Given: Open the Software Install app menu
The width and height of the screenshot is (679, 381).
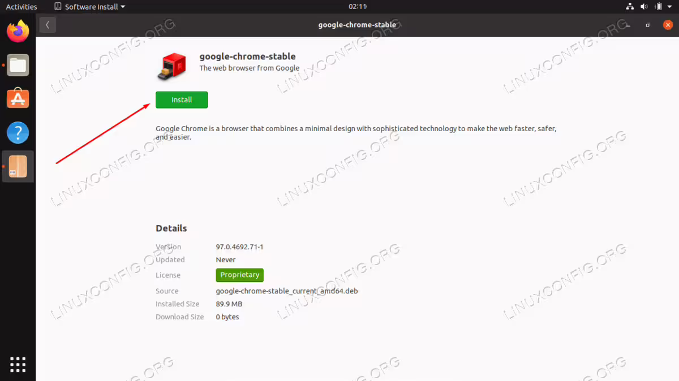Looking at the screenshot, I should (x=90, y=7).
